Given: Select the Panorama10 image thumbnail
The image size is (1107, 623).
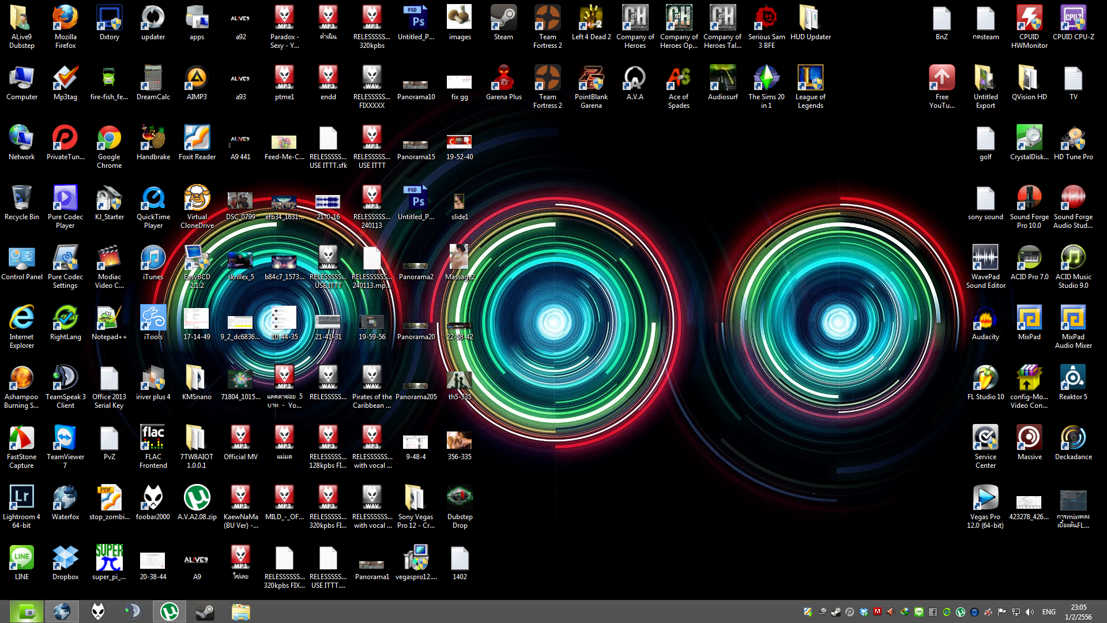Looking at the screenshot, I should pos(416,84).
